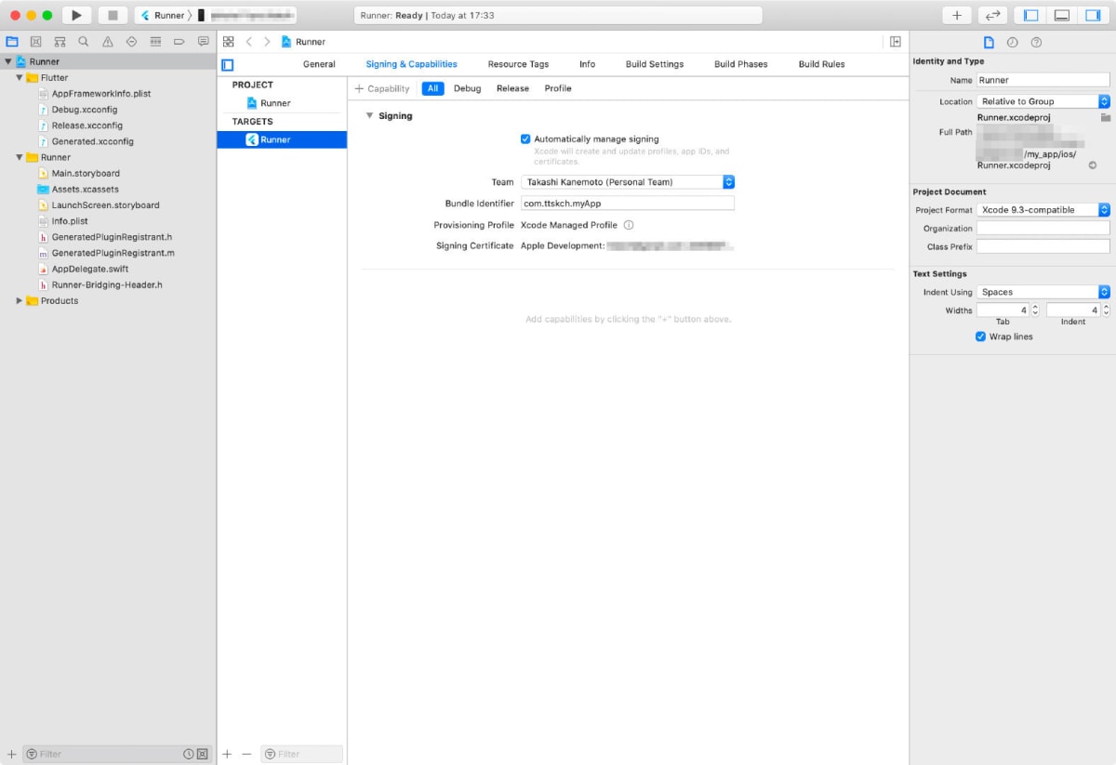Stop the running task with the stop button
Image resolution: width=1116 pixels, height=765 pixels.
[x=113, y=15]
